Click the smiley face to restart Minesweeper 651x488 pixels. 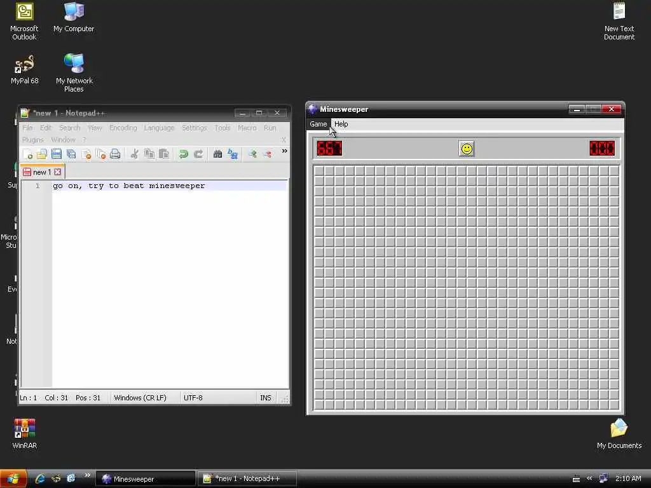[x=467, y=149]
